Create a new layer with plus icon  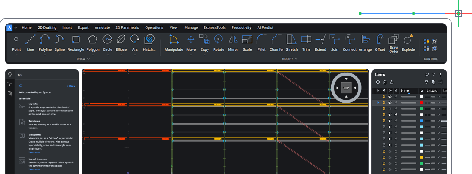pos(378,82)
